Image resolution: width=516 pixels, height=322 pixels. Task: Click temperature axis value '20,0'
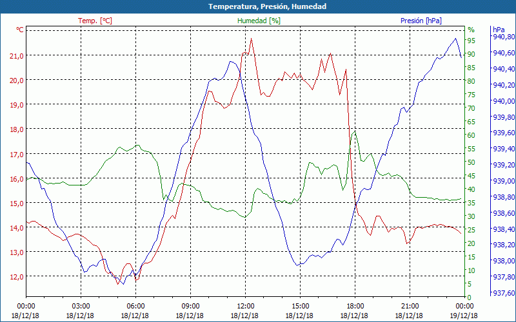click(18, 80)
